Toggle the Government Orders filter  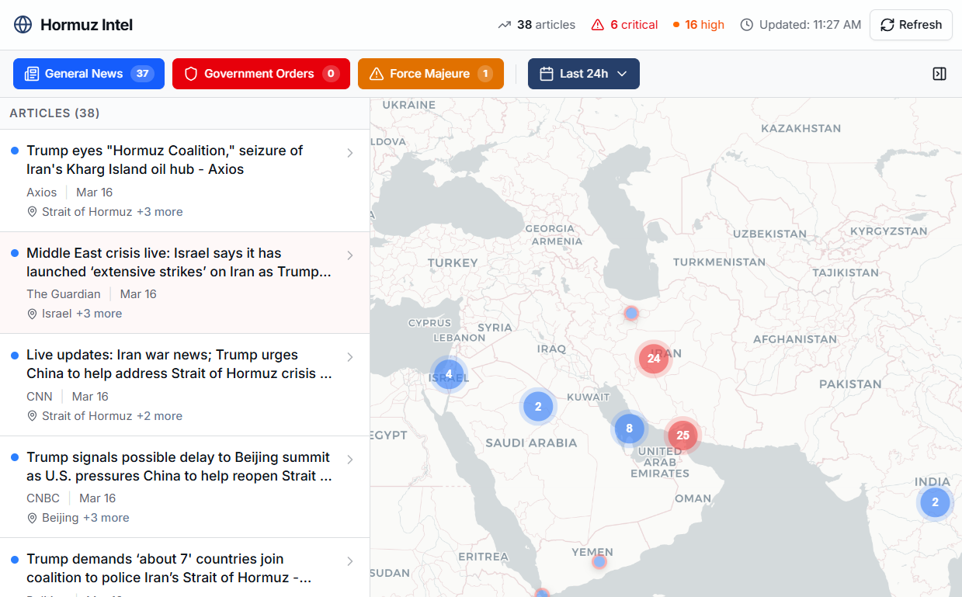(x=261, y=74)
